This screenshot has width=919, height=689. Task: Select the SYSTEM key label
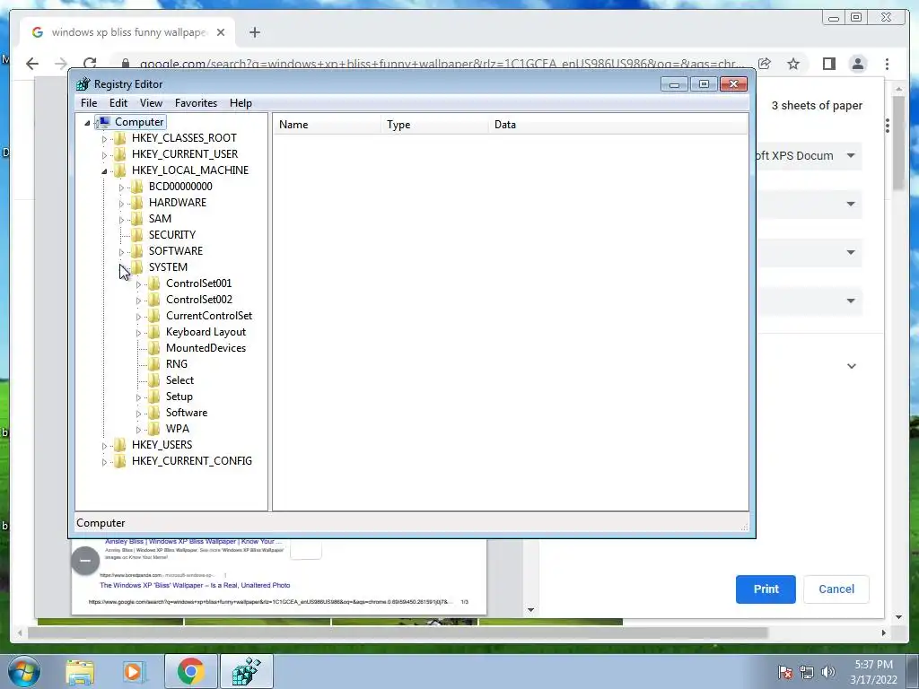[x=168, y=267]
